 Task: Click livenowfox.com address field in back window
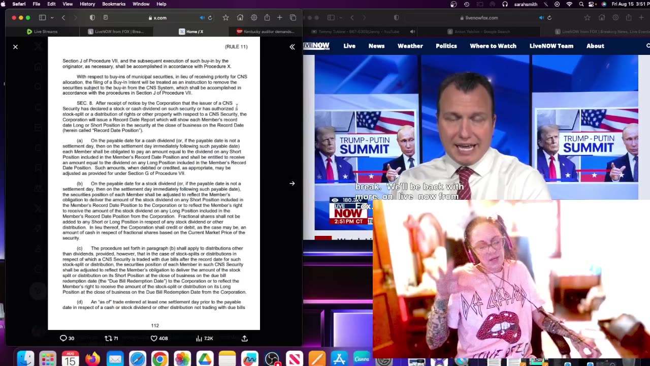coord(479,18)
